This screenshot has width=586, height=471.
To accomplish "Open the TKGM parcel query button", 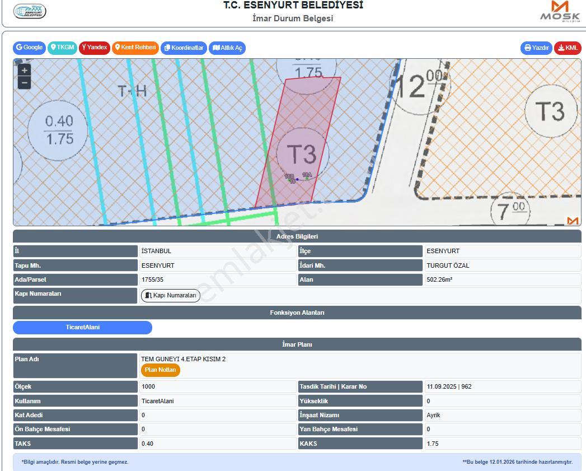I will 62,48.
